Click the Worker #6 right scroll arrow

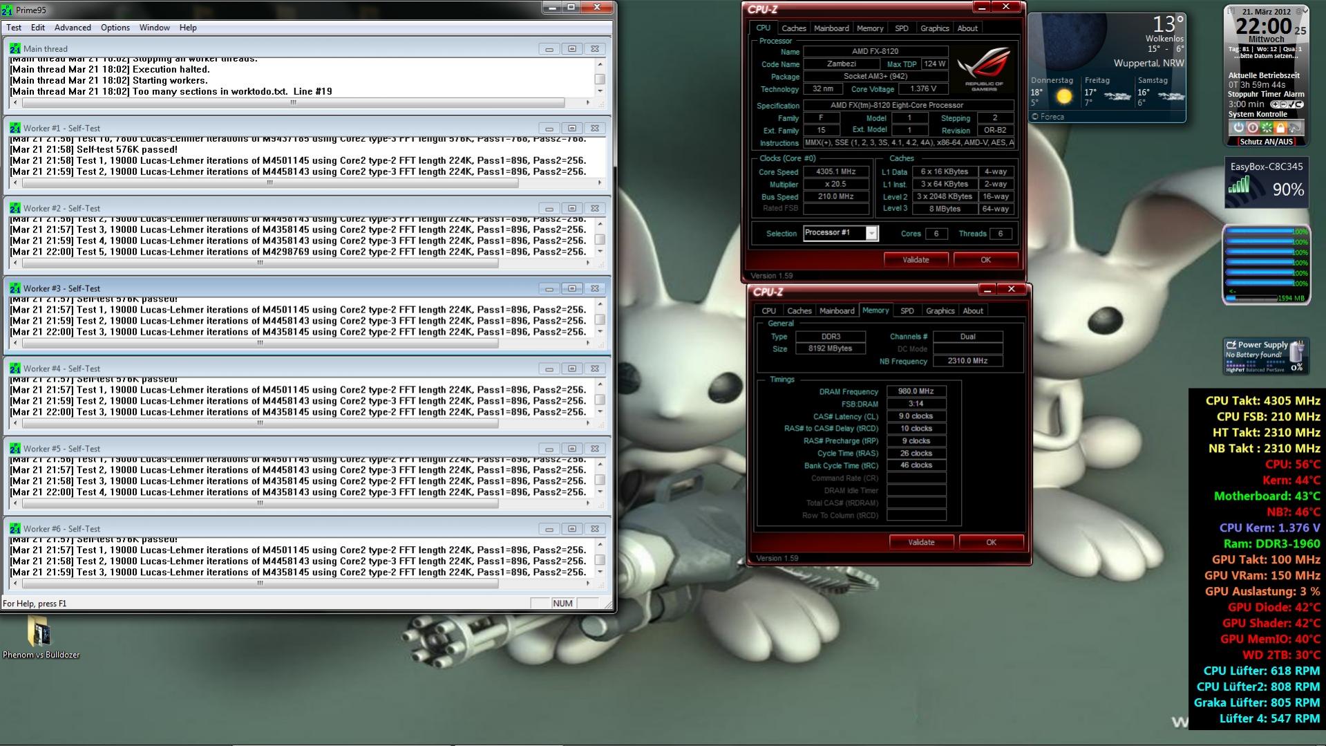click(588, 584)
